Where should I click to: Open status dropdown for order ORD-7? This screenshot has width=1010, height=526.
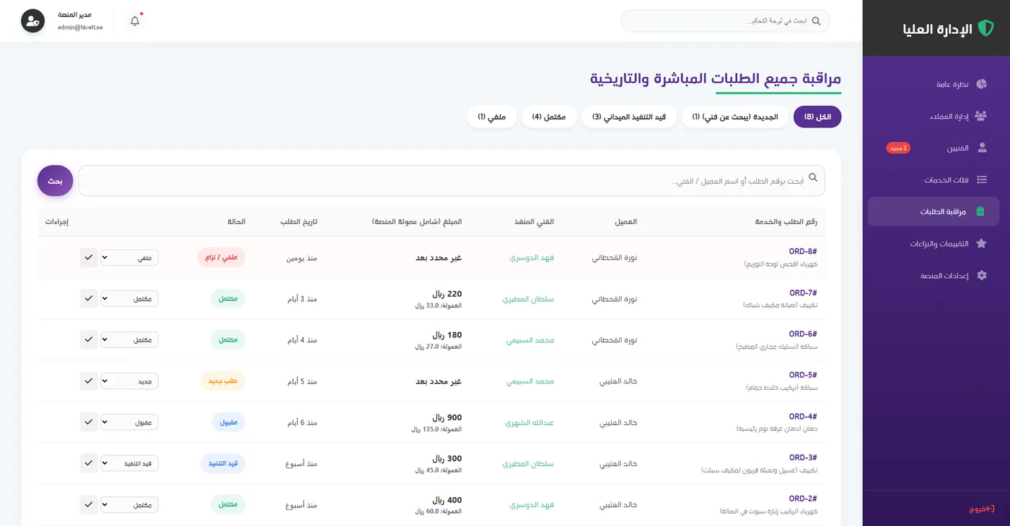[x=130, y=298]
